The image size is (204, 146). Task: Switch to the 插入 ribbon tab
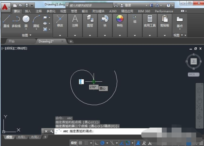[28, 11]
